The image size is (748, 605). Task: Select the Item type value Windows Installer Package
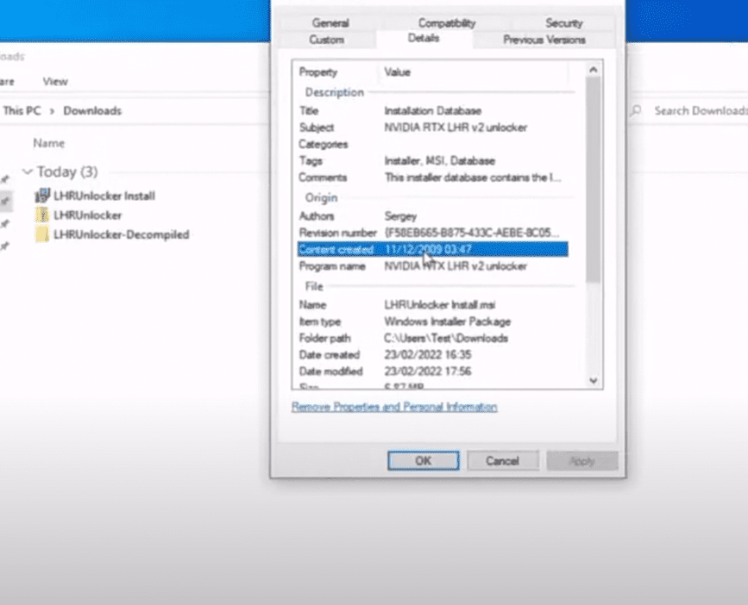coord(448,321)
